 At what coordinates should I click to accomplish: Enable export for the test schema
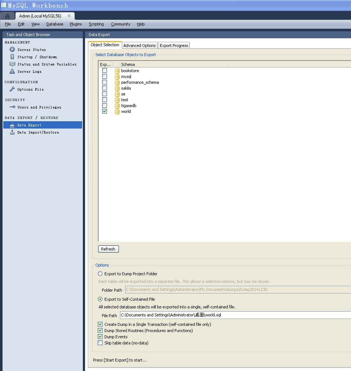coord(104,100)
